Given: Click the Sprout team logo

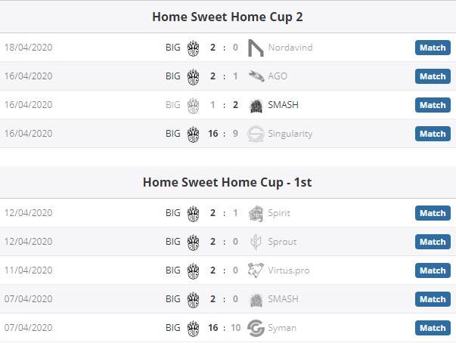Looking at the screenshot, I should [x=256, y=242].
